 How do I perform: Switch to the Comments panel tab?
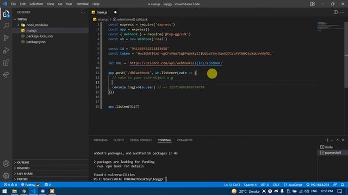185,140
